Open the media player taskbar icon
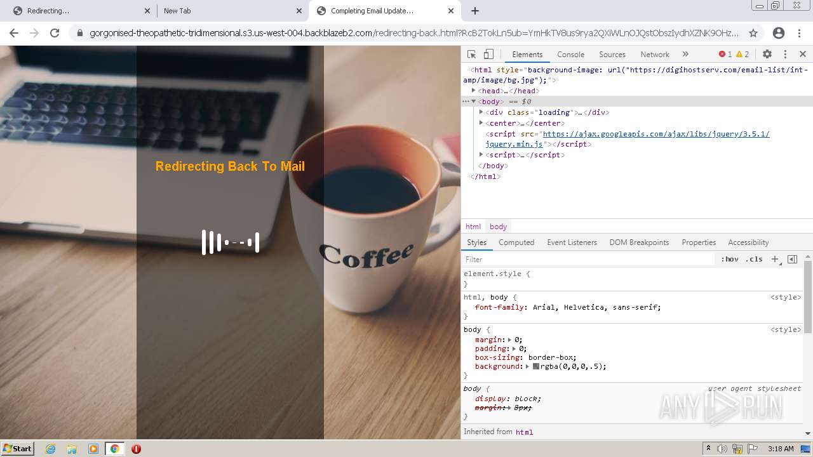813x457 pixels. coord(93,449)
